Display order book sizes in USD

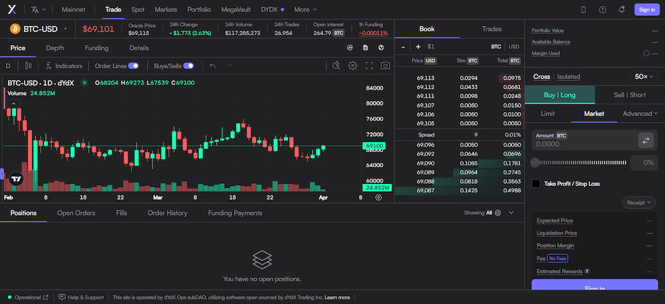(x=514, y=46)
